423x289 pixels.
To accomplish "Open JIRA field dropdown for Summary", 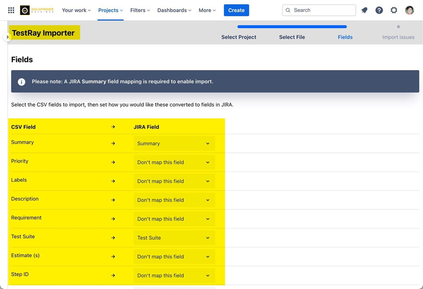I will point(174,144).
